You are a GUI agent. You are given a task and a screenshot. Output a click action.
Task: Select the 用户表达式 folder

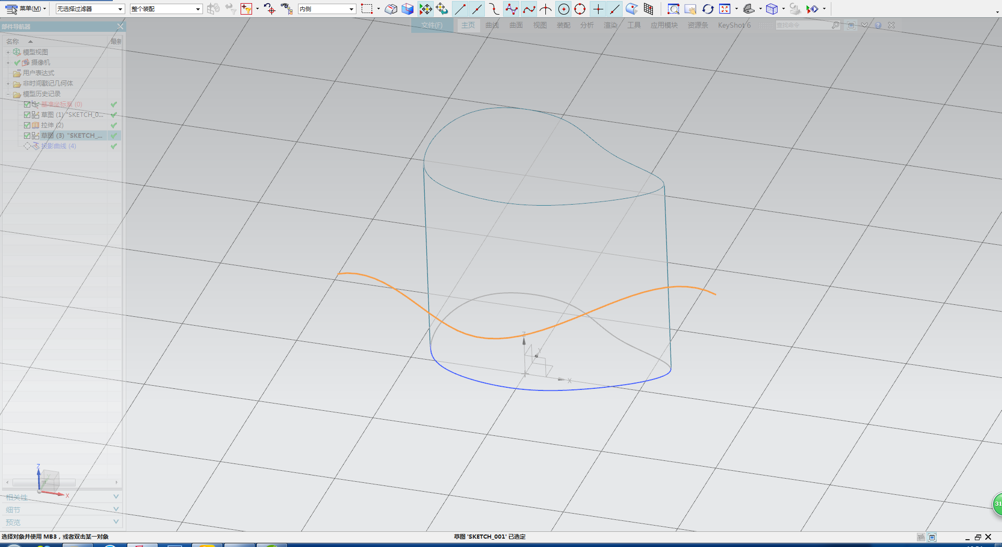pyautogui.click(x=34, y=73)
